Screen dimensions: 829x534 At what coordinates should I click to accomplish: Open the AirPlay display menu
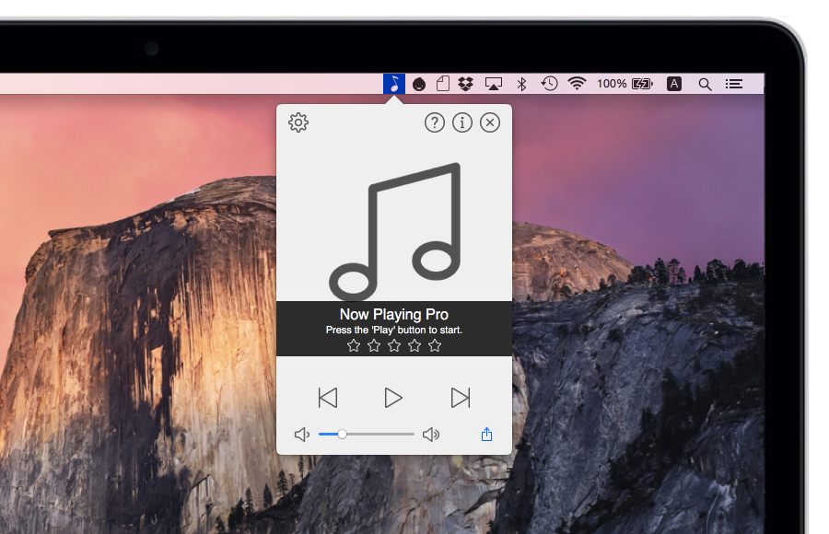(x=494, y=84)
